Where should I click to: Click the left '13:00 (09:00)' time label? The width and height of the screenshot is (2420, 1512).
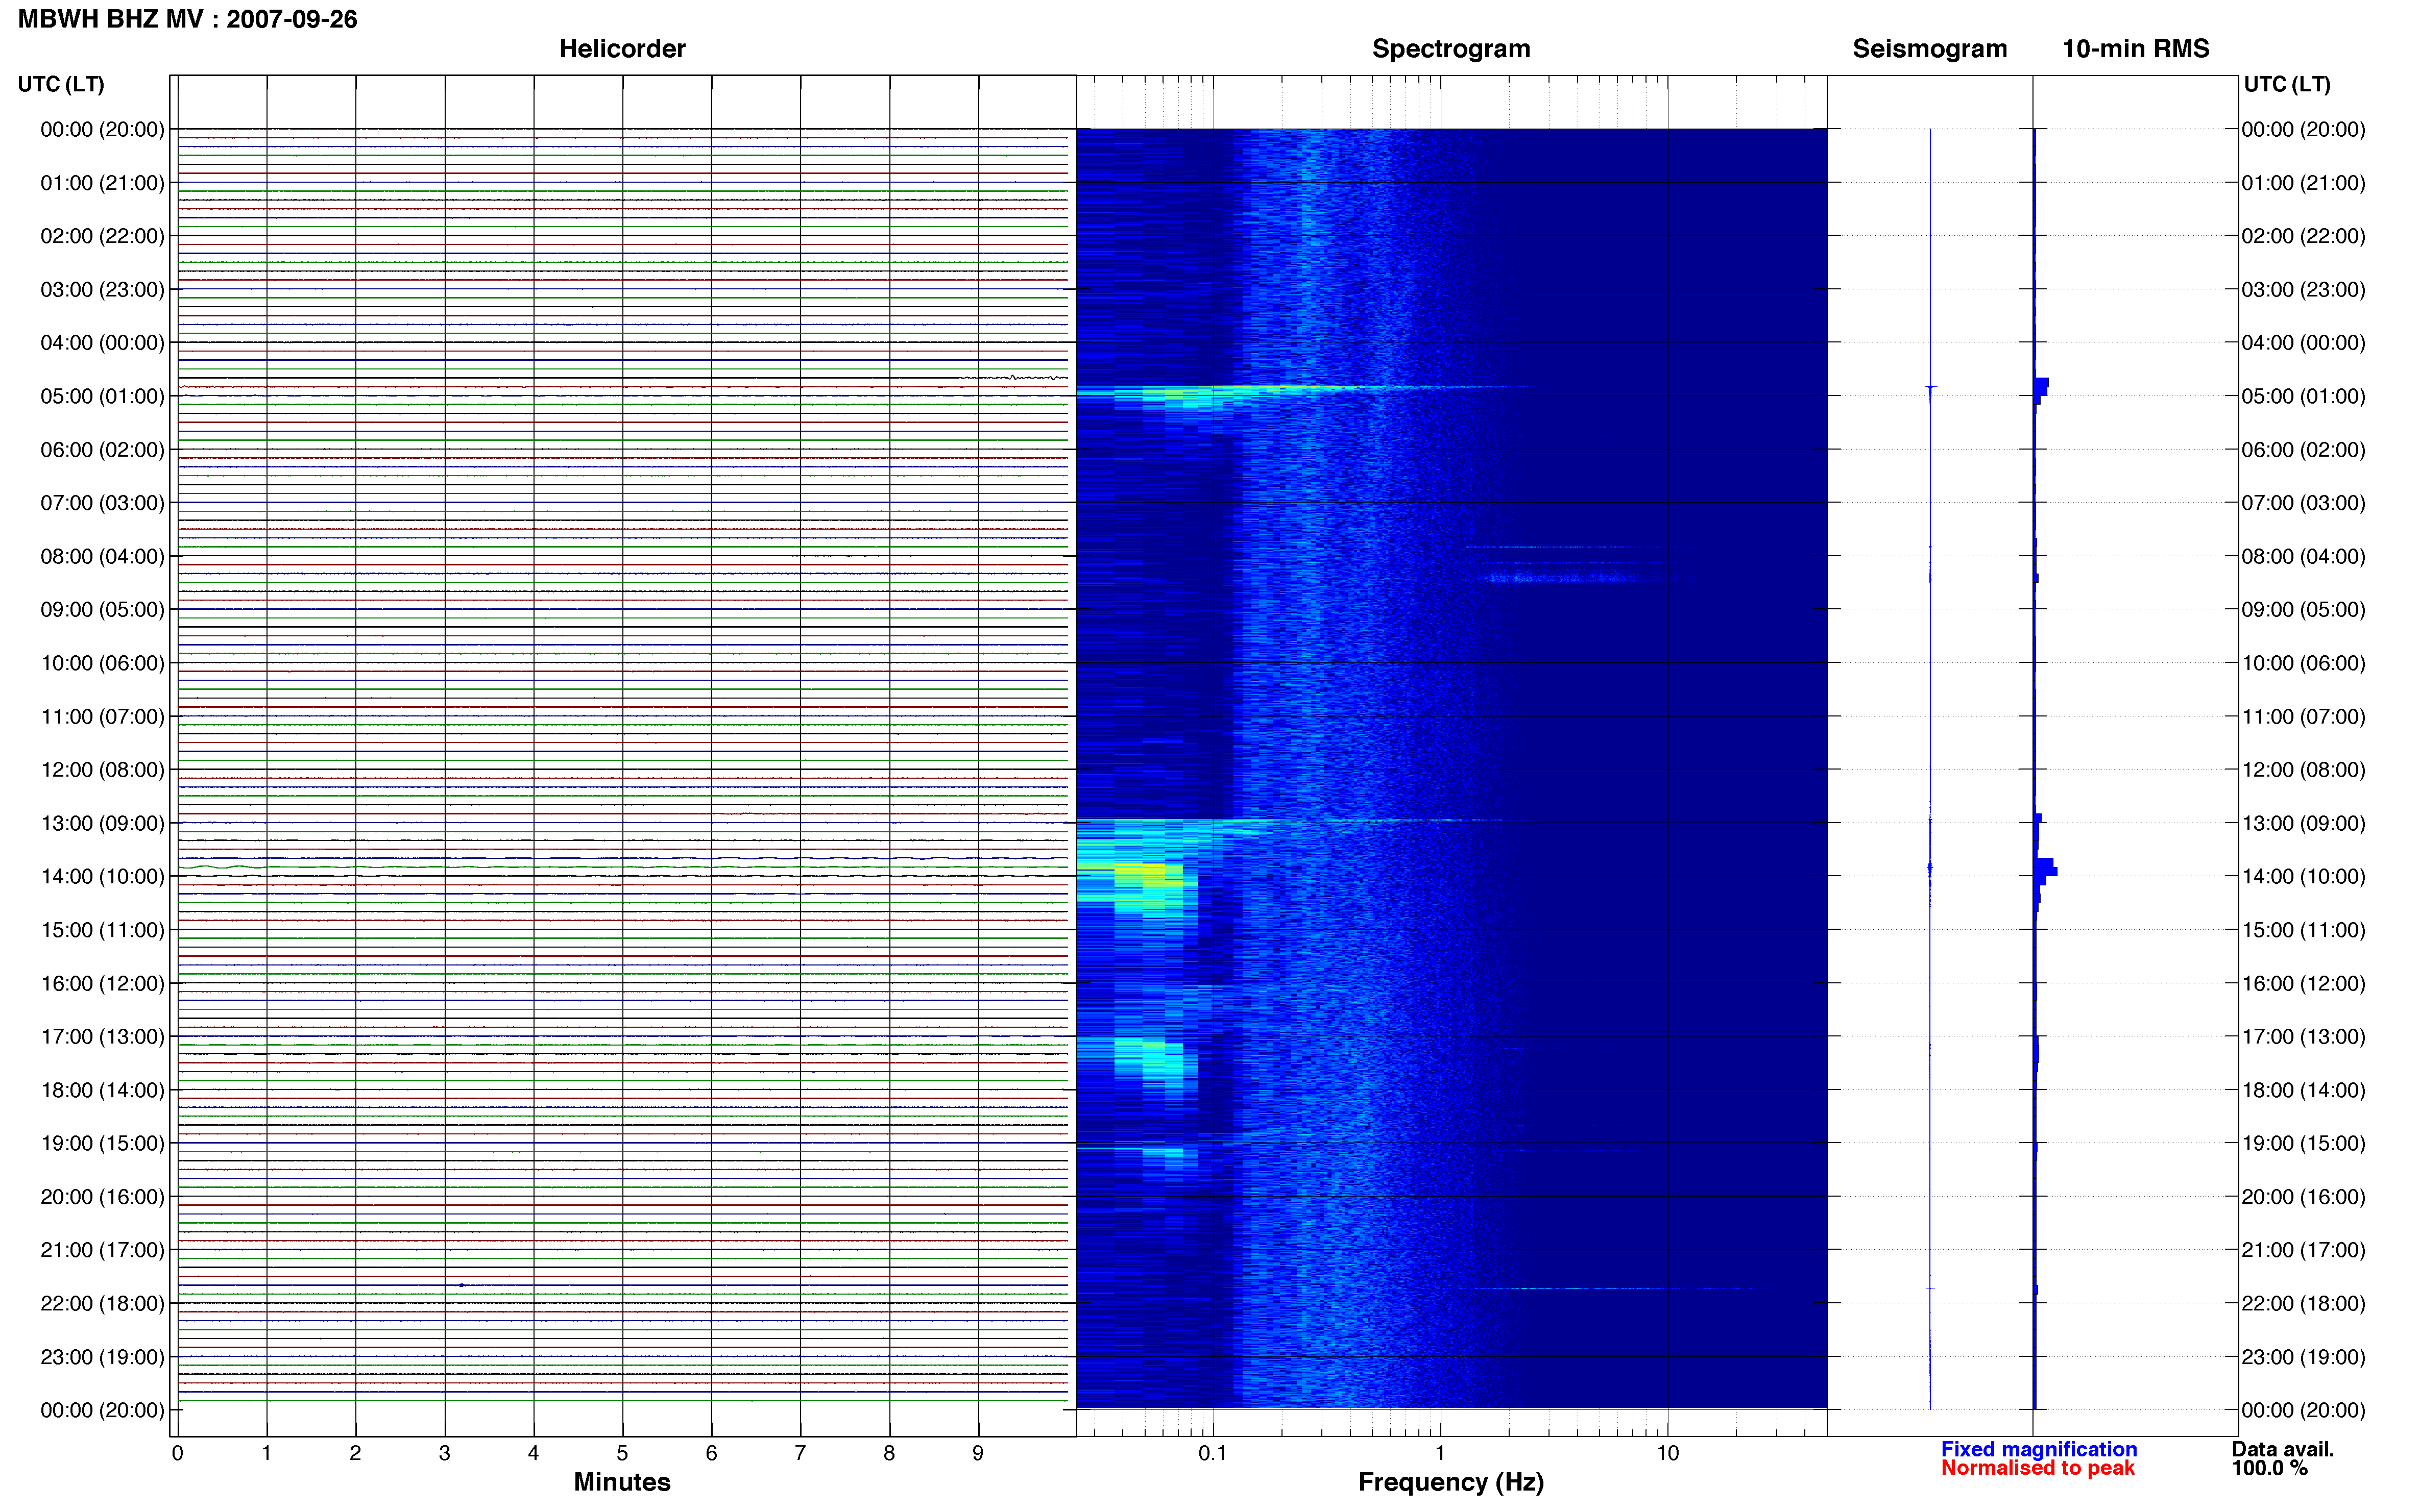point(102,823)
